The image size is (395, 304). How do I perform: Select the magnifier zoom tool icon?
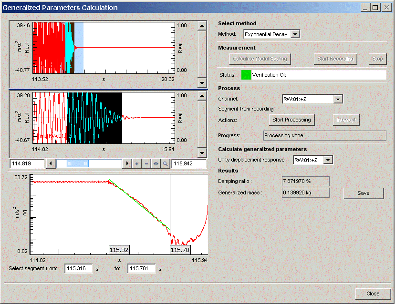pyautogui.click(x=166, y=163)
